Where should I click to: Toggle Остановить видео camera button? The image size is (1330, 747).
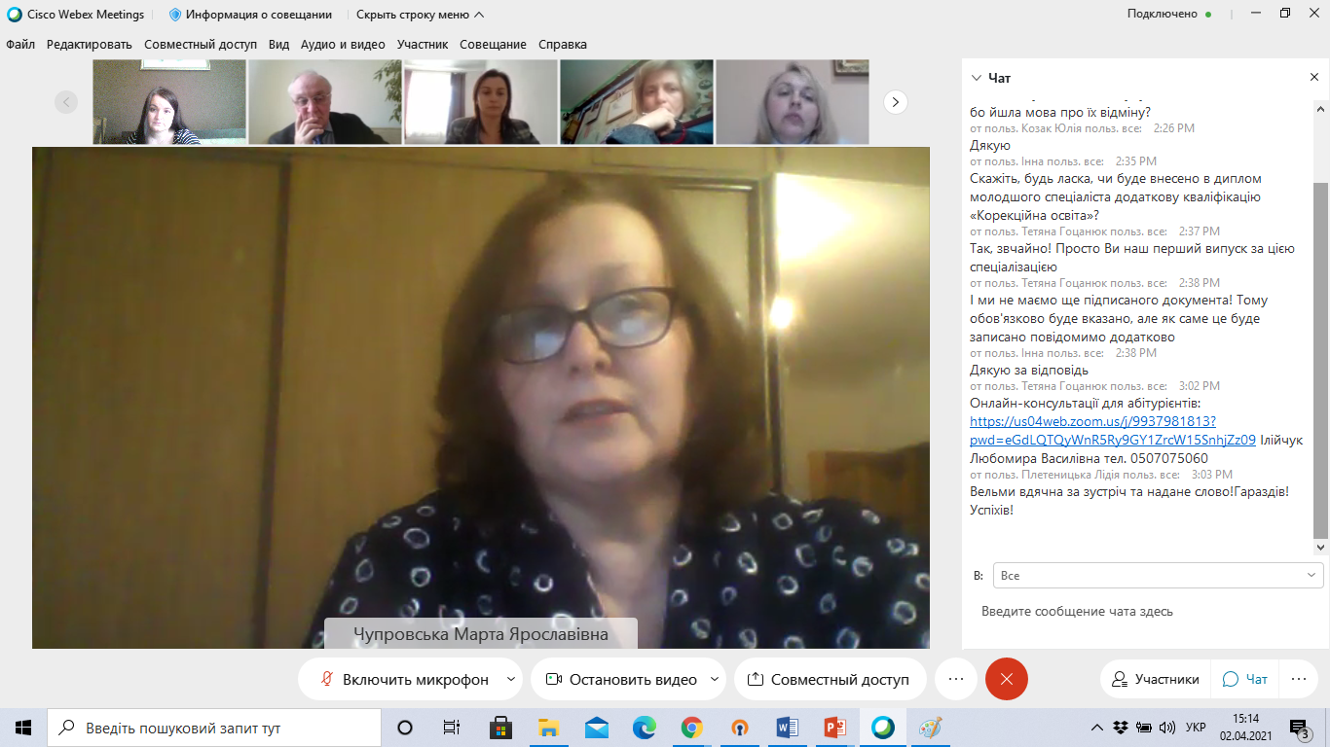[621, 679]
